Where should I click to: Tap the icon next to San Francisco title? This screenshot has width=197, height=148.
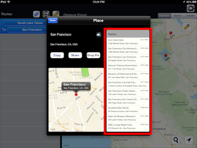[99, 34]
